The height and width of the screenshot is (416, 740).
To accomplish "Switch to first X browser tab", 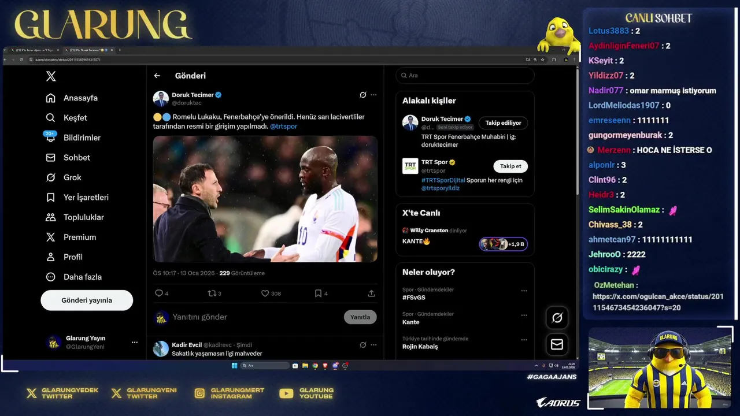I will pyautogui.click(x=35, y=50).
